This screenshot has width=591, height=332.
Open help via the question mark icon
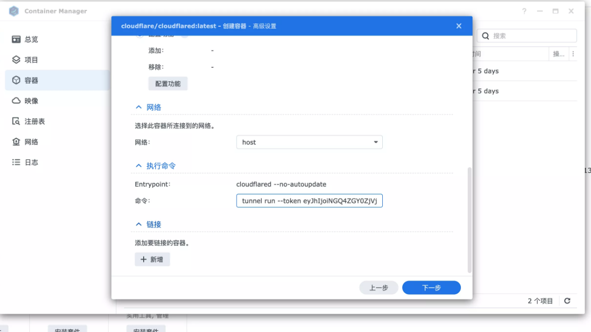[524, 11]
